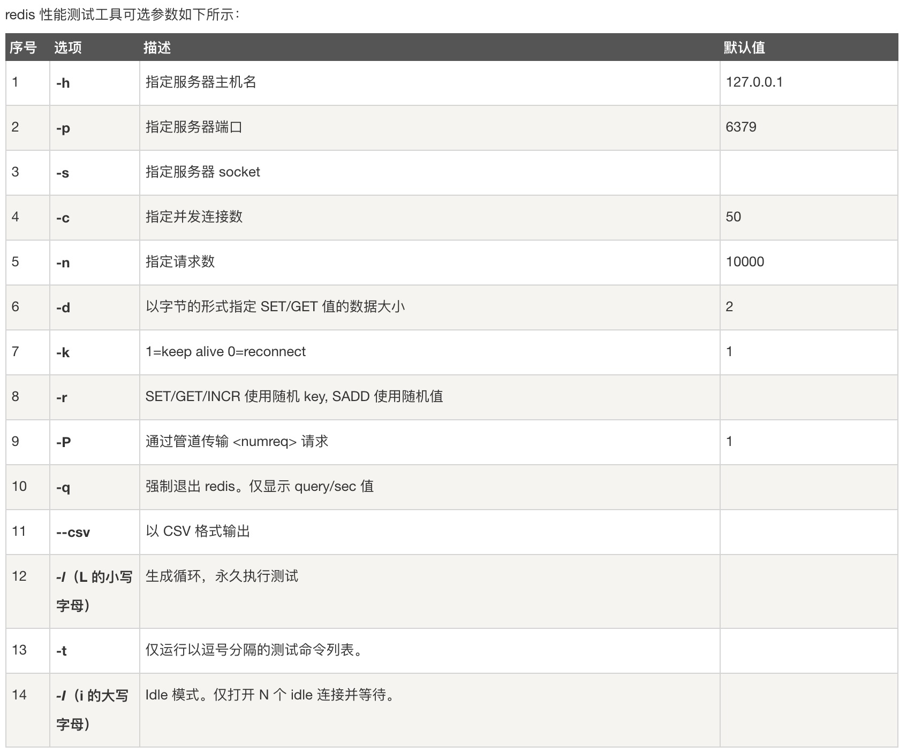Select the -d data size option
Image resolution: width=907 pixels, height=754 pixels.
point(64,307)
